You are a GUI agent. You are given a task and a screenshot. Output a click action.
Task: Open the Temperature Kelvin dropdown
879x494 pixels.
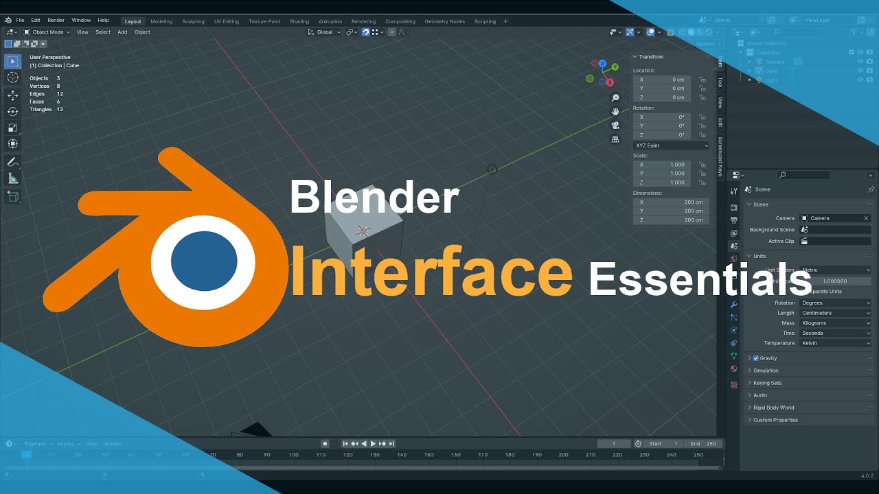click(x=836, y=343)
